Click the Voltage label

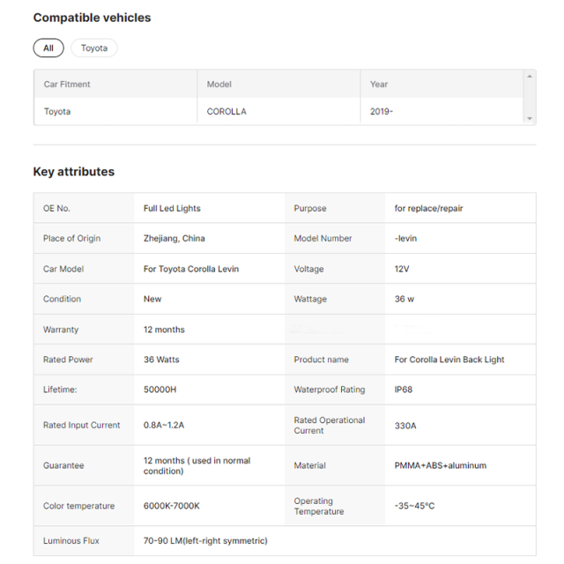pyautogui.click(x=308, y=269)
